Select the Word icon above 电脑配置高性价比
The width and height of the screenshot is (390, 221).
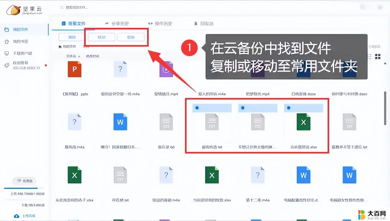[x=303, y=175]
